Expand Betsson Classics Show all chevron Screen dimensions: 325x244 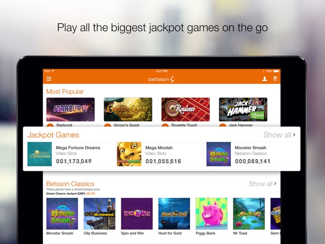tap(275, 184)
